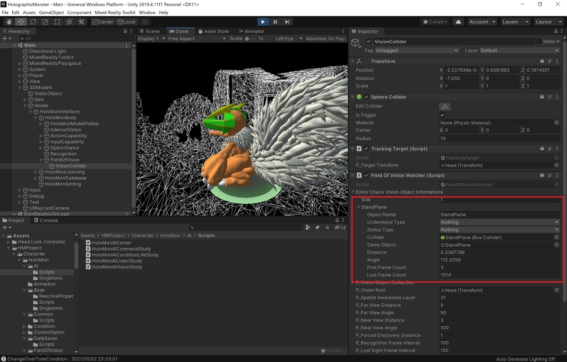Image resolution: width=567 pixels, height=362 pixels.
Task: Toggle Field Of Vision Watcher enabled checkbox
Action: [366, 175]
